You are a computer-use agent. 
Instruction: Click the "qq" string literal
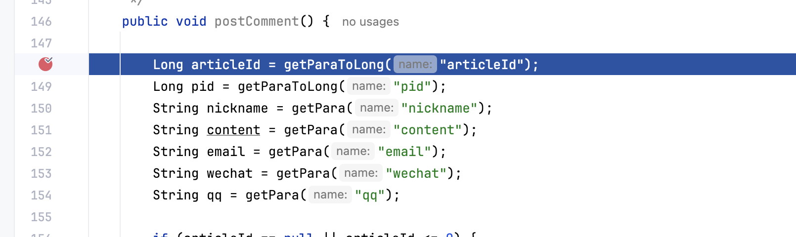pyautogui.click(x=370, y=195)
